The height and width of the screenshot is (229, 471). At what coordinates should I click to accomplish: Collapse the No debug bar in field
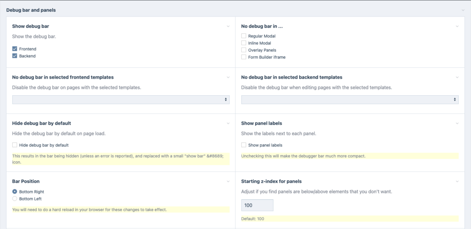(457, 26)
